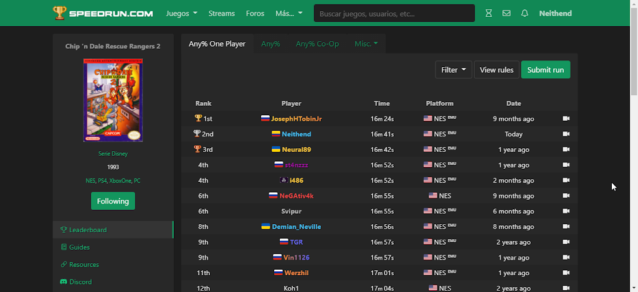Click the Discord logo sidebar icon
638x292 pixels.
coord(64,281)
